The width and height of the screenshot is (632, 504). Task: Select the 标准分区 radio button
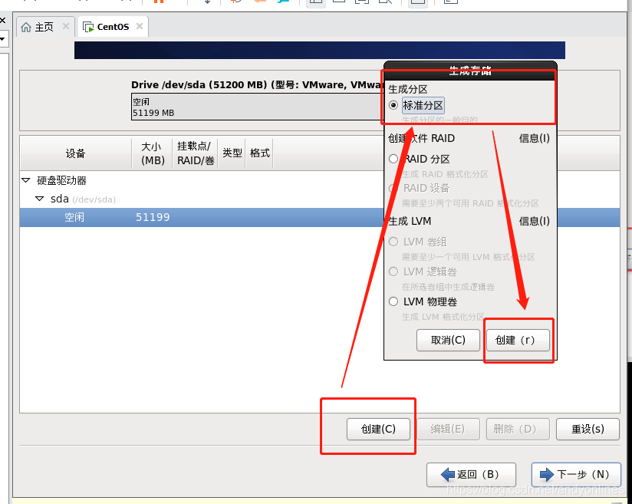[393, 105]
